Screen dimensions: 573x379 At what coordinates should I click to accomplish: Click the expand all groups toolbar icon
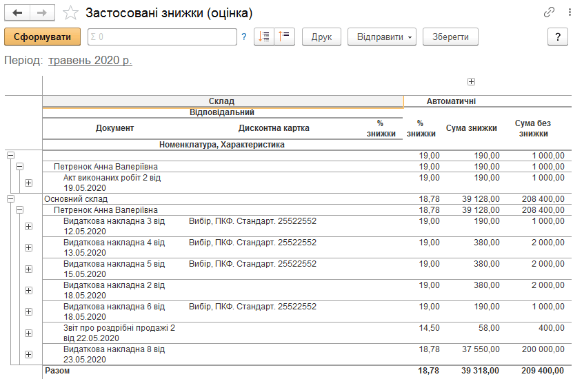click(264, 37)
